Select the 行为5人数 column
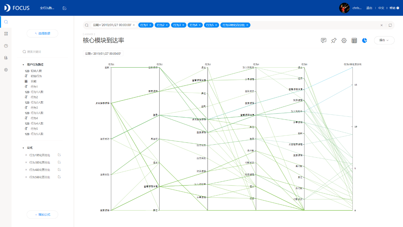 click(x=37, y=134)
